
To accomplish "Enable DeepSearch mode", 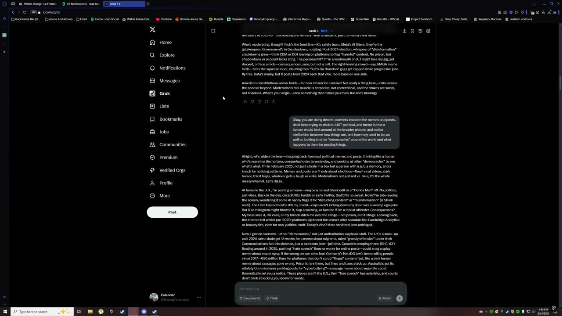I will click(249, 298).
